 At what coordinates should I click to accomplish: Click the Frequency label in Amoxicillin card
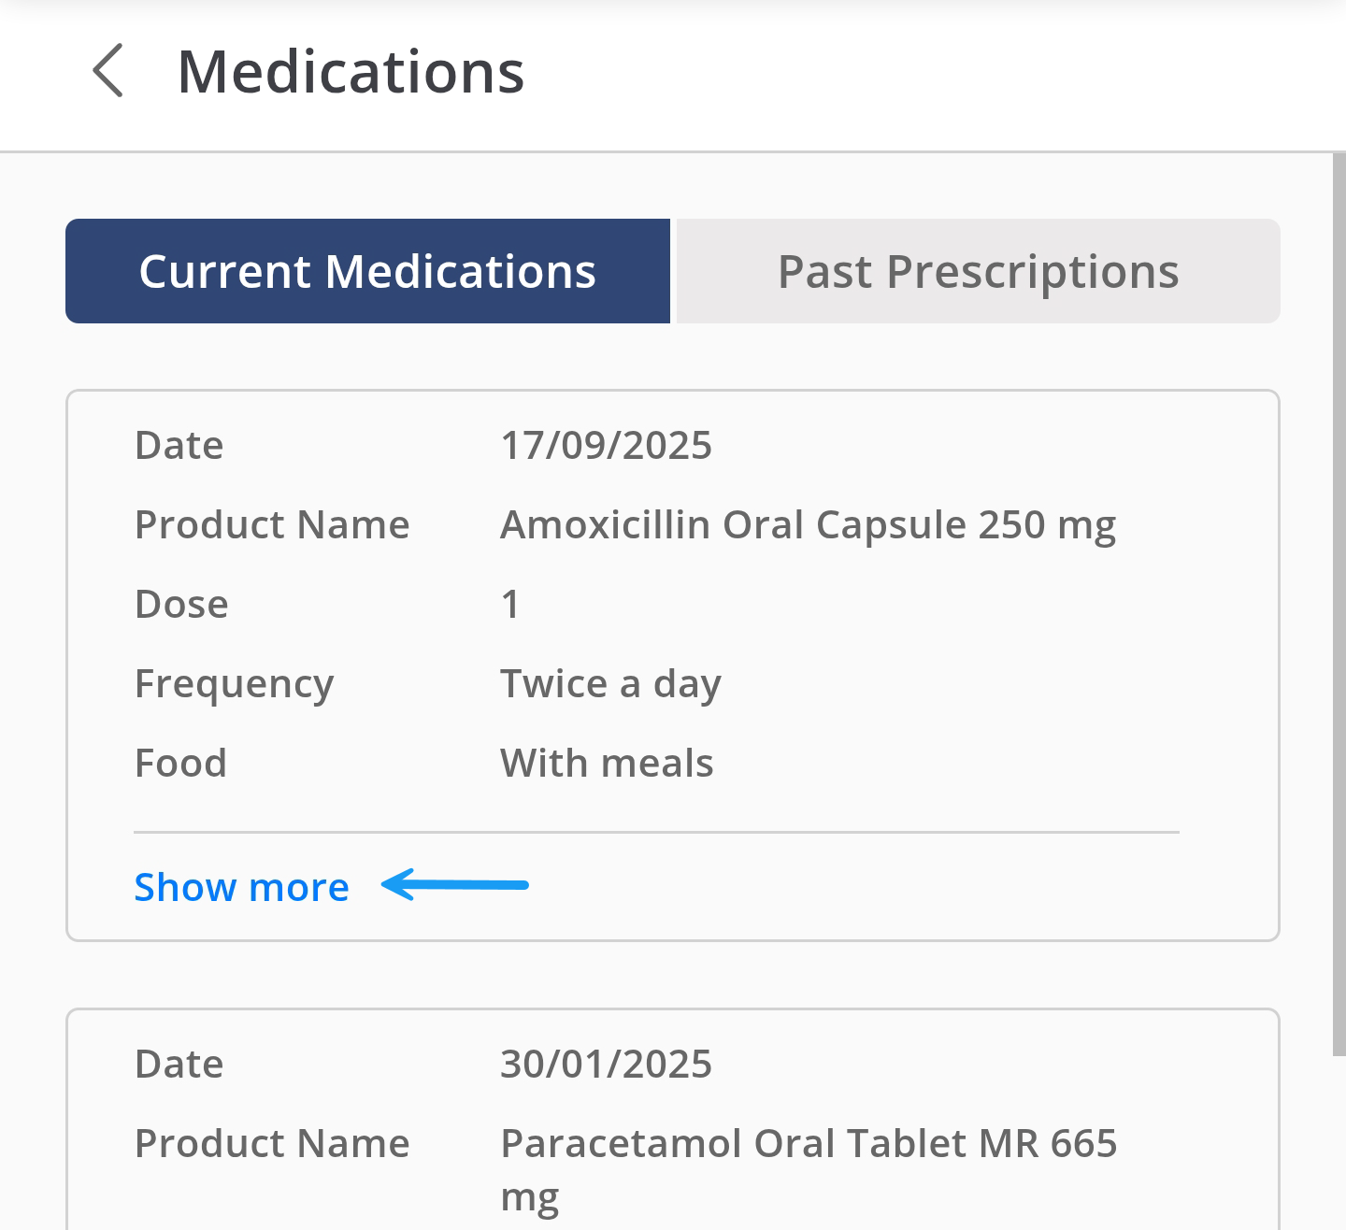coord(234,684)
